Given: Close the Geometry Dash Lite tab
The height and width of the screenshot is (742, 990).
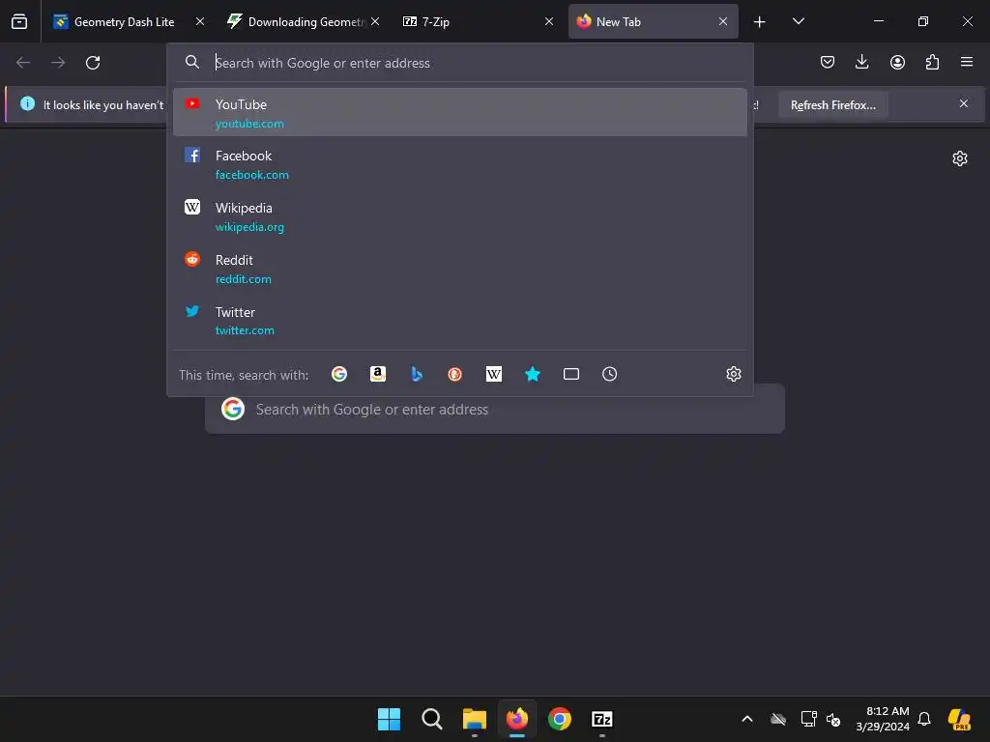Looking at the screenshot, I should tap(200, 21).
